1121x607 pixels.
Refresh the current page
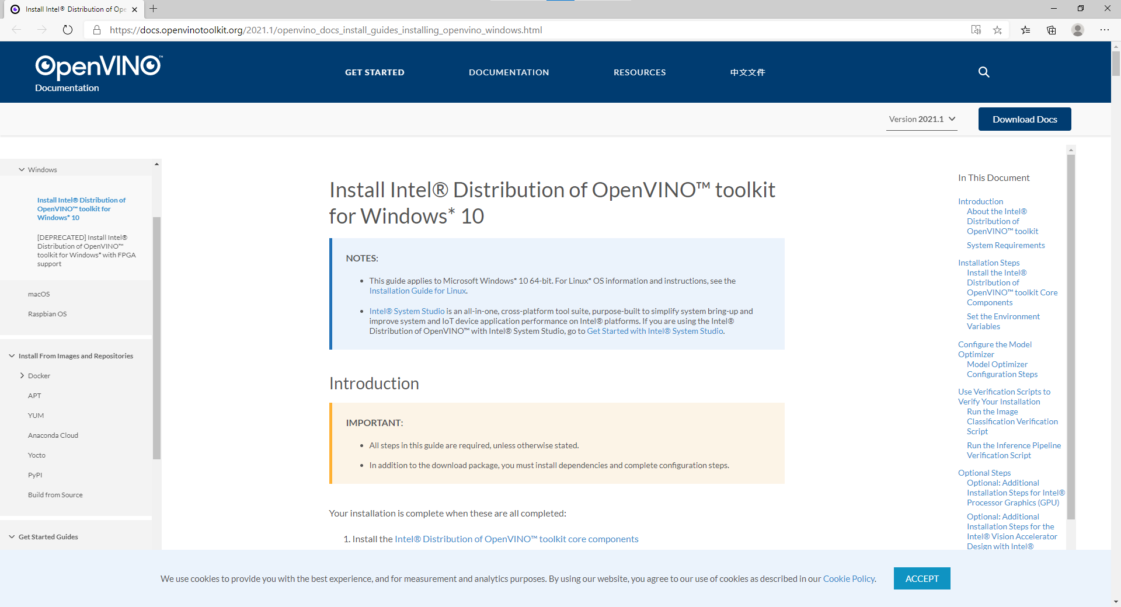pos(67,30)
